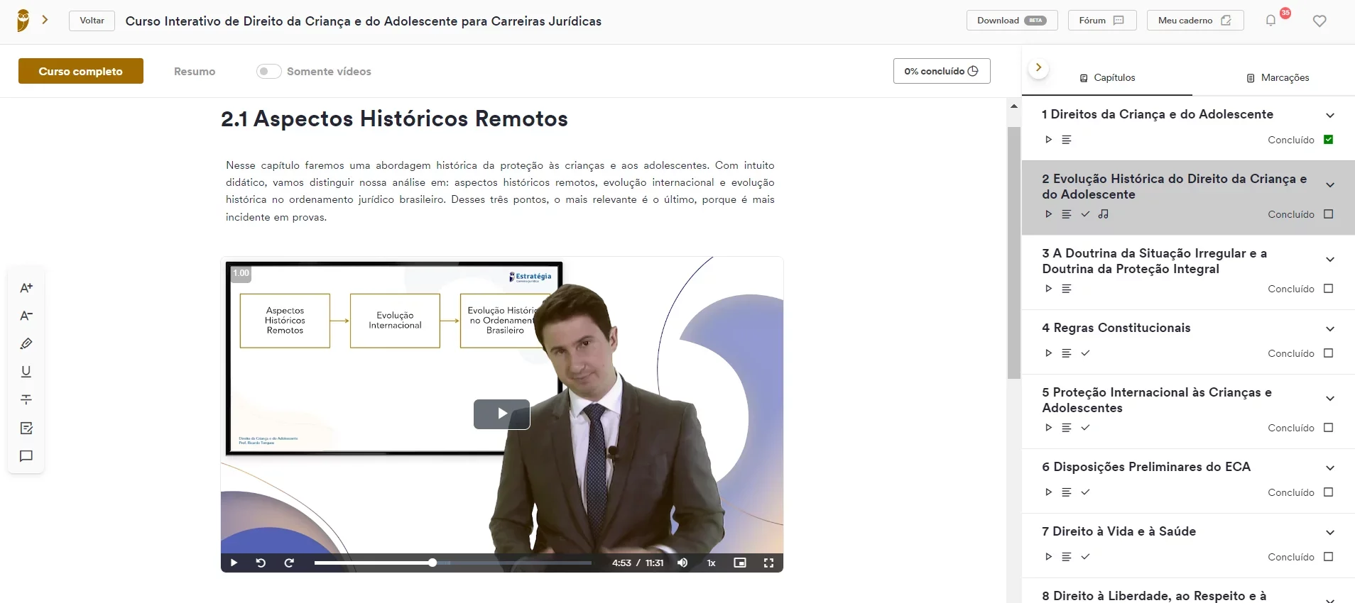Screen dimensions: 1355x603
Task: Click the 0% concluído progress button
Action: pyautogui.click(x=942, y=71)
